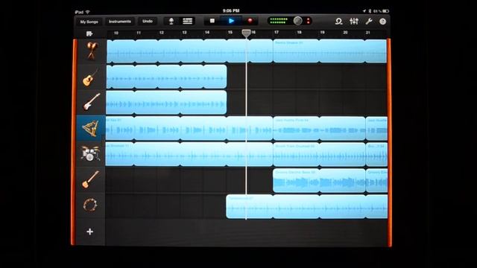Select the acoustic guitar track header
Image resolution: width=477 pixels, height=268 pixels.
click(91, 77)
